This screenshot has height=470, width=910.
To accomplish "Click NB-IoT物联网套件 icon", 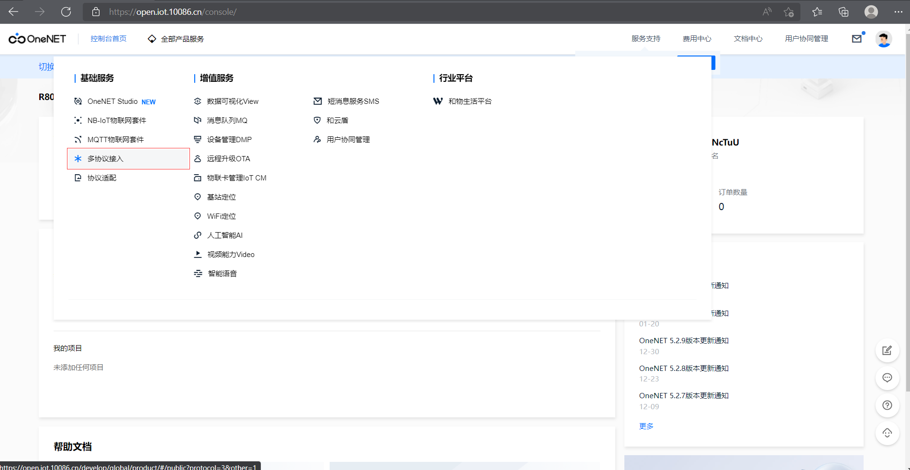I will (78, 121).
